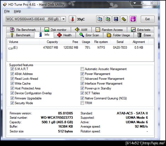The height and width of the screenshot is (146, 166).
Task: Minimize window with title bar down arrow
Action: (x=135, y=3)
